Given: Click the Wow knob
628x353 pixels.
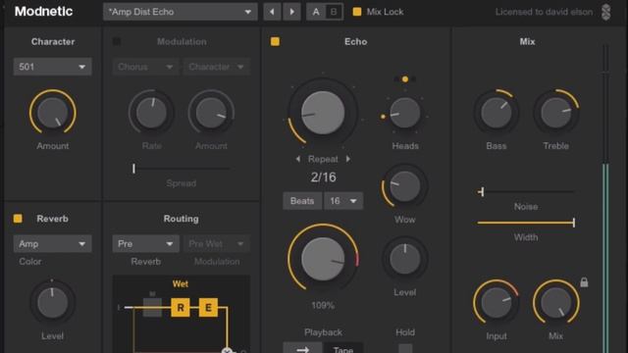Looking at the screenshot, I should click(x=404, y=186).
